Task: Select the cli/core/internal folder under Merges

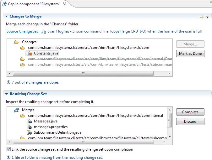Action: [95, 116]
